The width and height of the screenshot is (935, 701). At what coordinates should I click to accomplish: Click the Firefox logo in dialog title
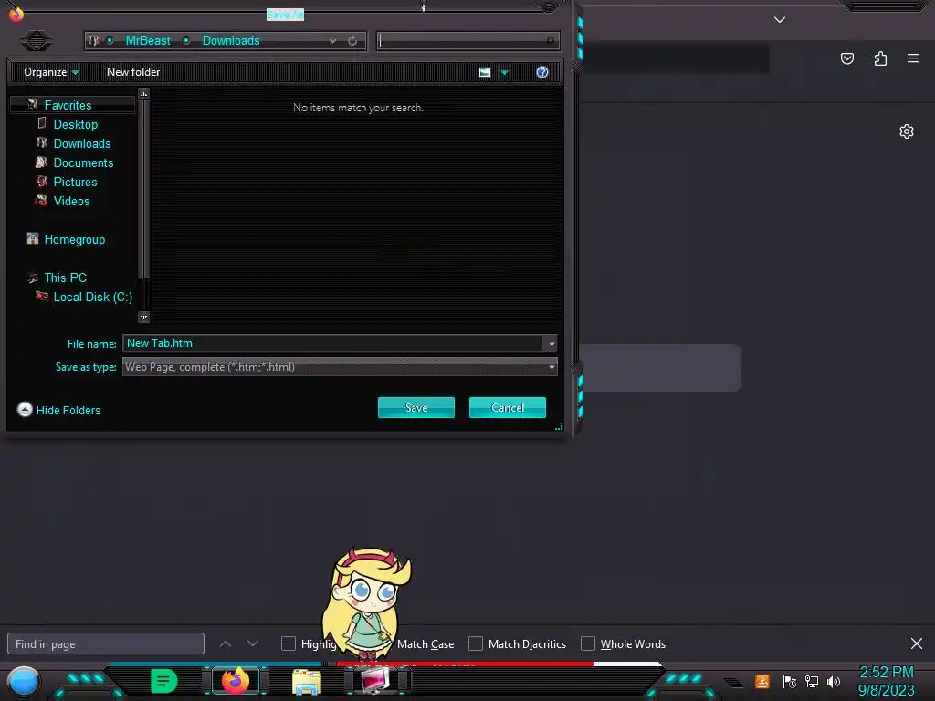(16, 13)
